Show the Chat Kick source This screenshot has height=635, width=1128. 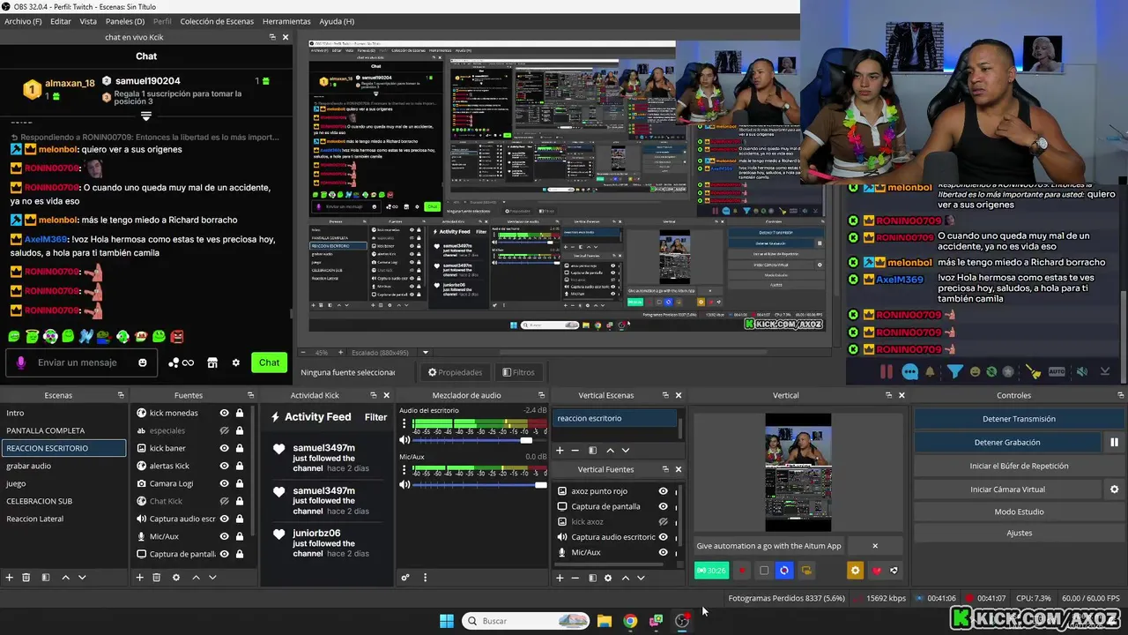click(224, 501)
